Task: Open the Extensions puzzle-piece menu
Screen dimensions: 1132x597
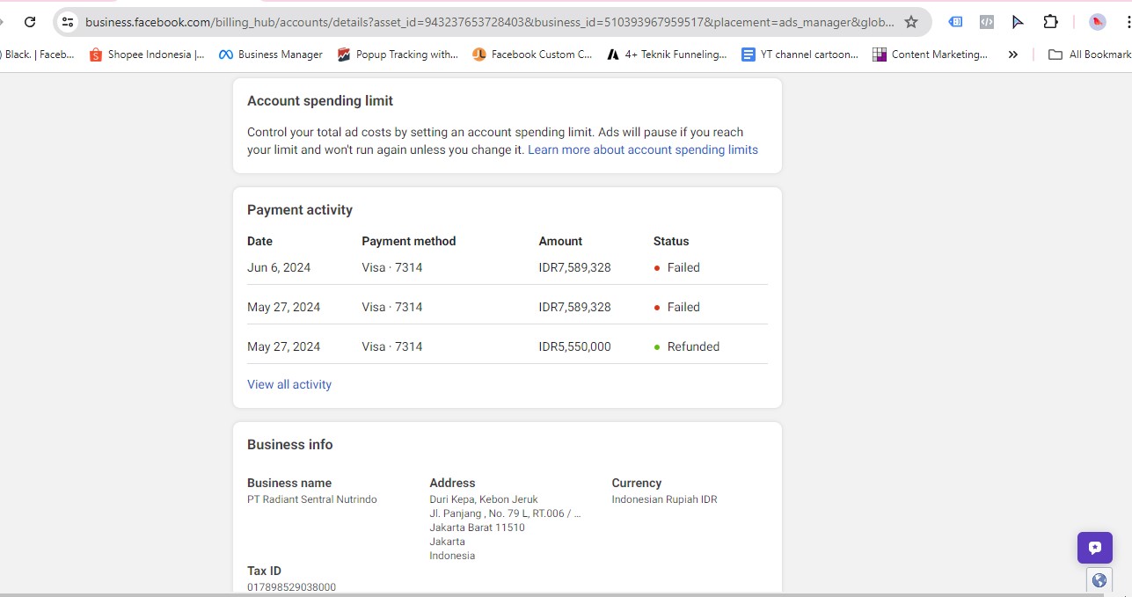Action: click(x=1050, y=22)
